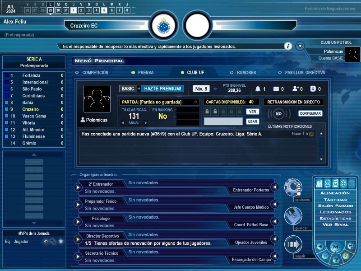Click the return arrow icon

[351, 246]
